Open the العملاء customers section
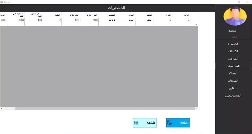The height and width of the screenshot is (134, 252). tap(233, 73)
